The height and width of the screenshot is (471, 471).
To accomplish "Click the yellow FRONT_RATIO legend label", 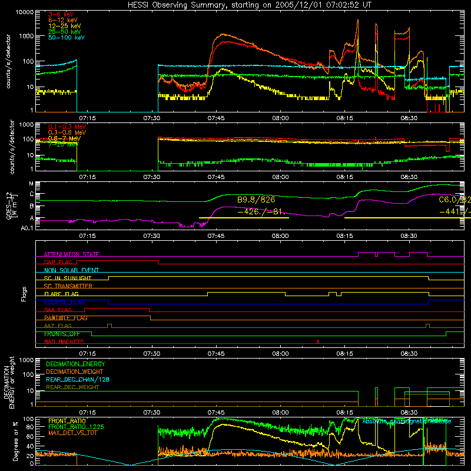I will tap(67, 421).
